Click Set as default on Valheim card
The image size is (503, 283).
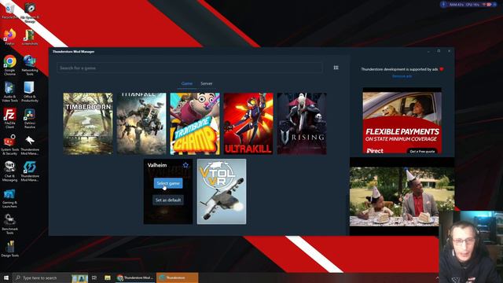point(168,200)
